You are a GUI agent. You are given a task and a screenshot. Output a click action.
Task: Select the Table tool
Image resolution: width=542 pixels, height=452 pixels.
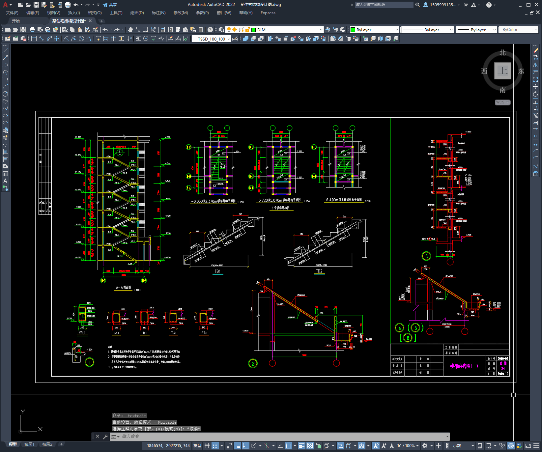coord(5,174)
